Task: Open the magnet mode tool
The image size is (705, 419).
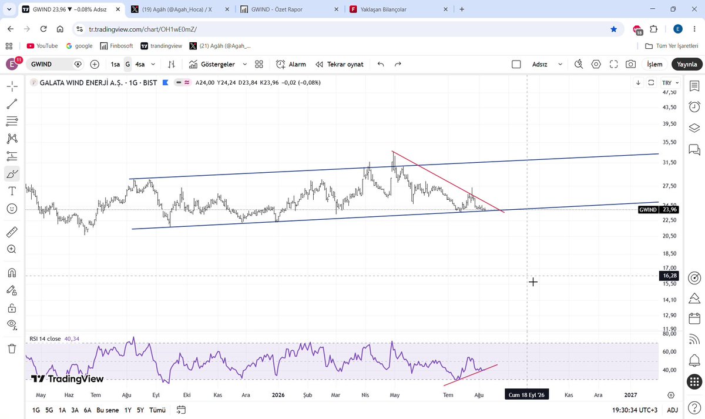Action: tap(12, 273)
